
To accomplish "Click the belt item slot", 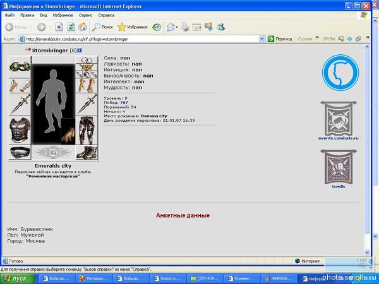I will pos(19,152).
